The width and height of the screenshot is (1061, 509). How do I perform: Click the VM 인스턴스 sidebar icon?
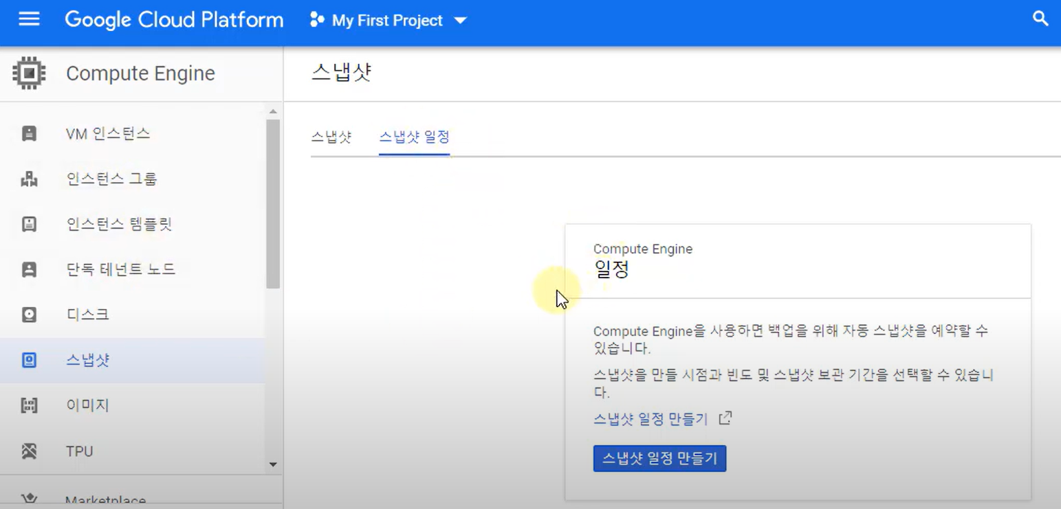pyautogui.click(x=29, y=133)
